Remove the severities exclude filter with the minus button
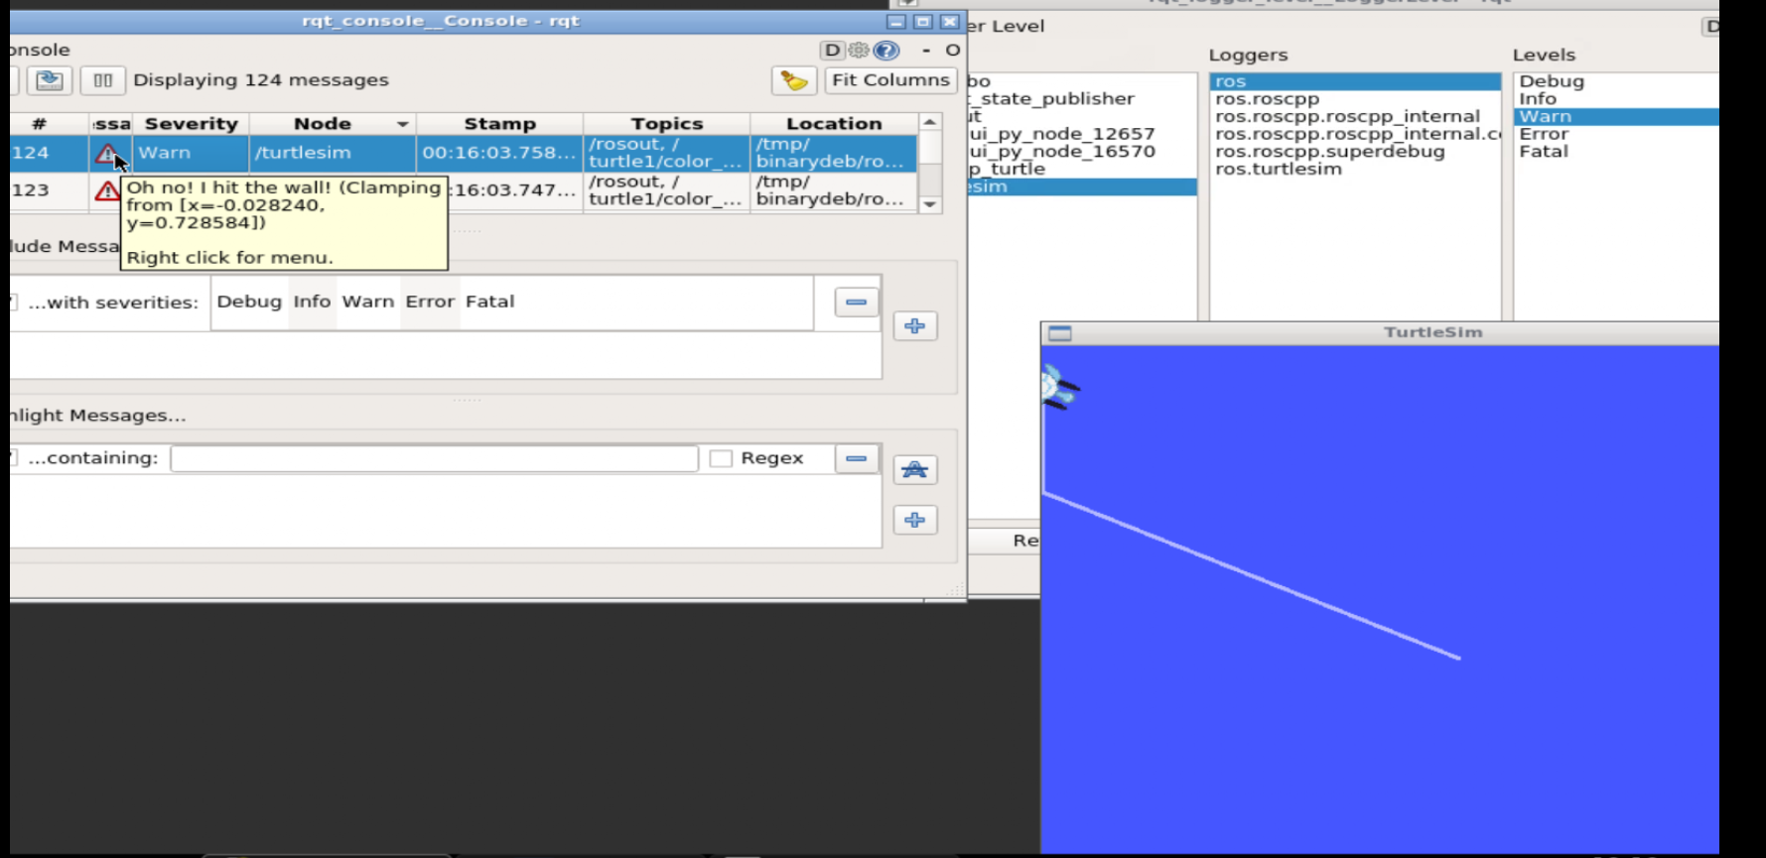 tap(856, 302)
